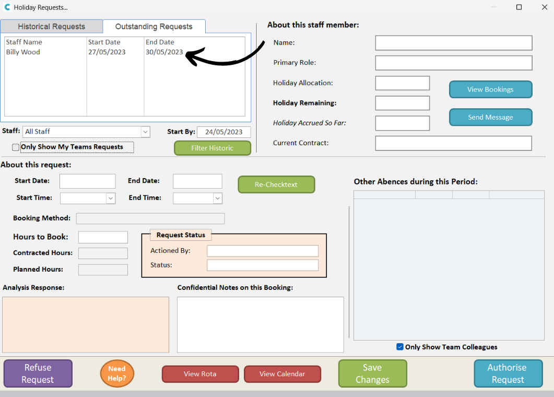Viewport: 554px width, 397px height.
Task: Click the Send Message button
Action: 490,117
